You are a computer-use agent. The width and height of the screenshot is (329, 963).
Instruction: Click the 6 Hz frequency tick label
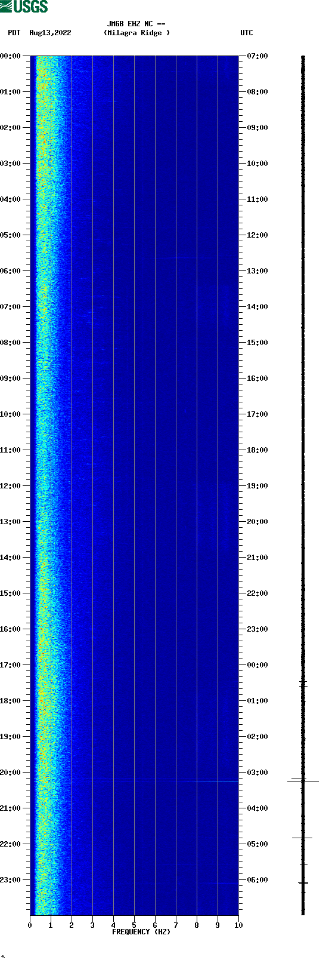click(155, 925)
